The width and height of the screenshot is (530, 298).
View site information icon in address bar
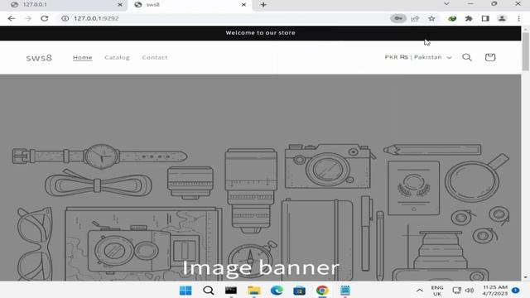point(65,18)
